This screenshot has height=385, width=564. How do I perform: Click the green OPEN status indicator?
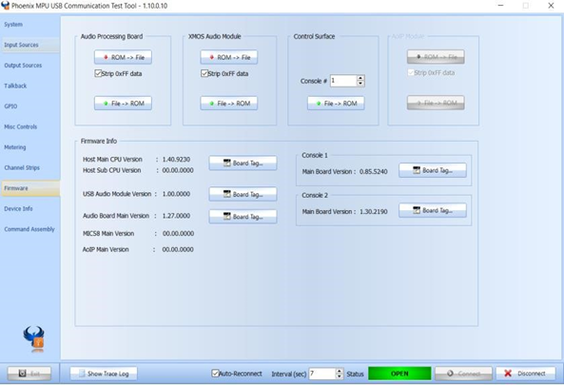tap(399, 374)
